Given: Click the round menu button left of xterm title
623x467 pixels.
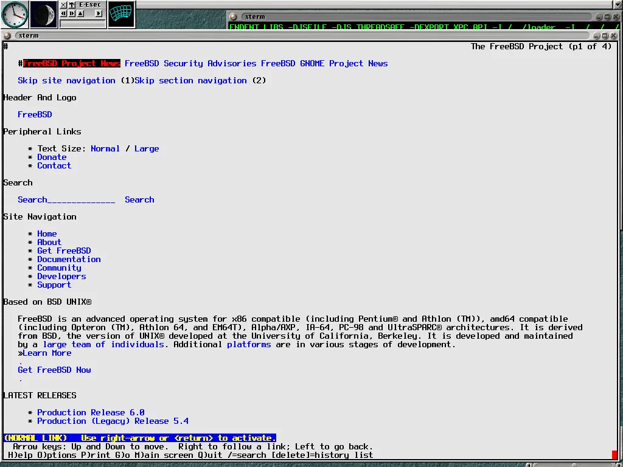Looking at the screenshot, I should pos(7,35).
